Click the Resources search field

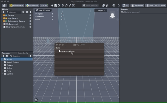[19, 56]
